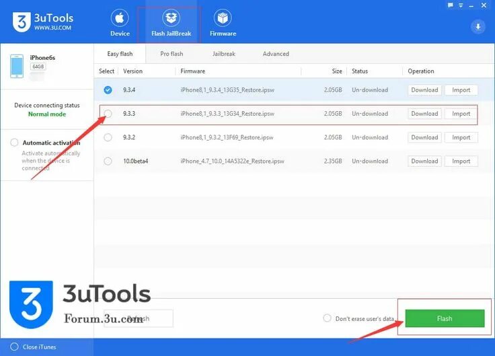Click the 64GB capacity badge
The image size is (495, 356).
point(38,67)
